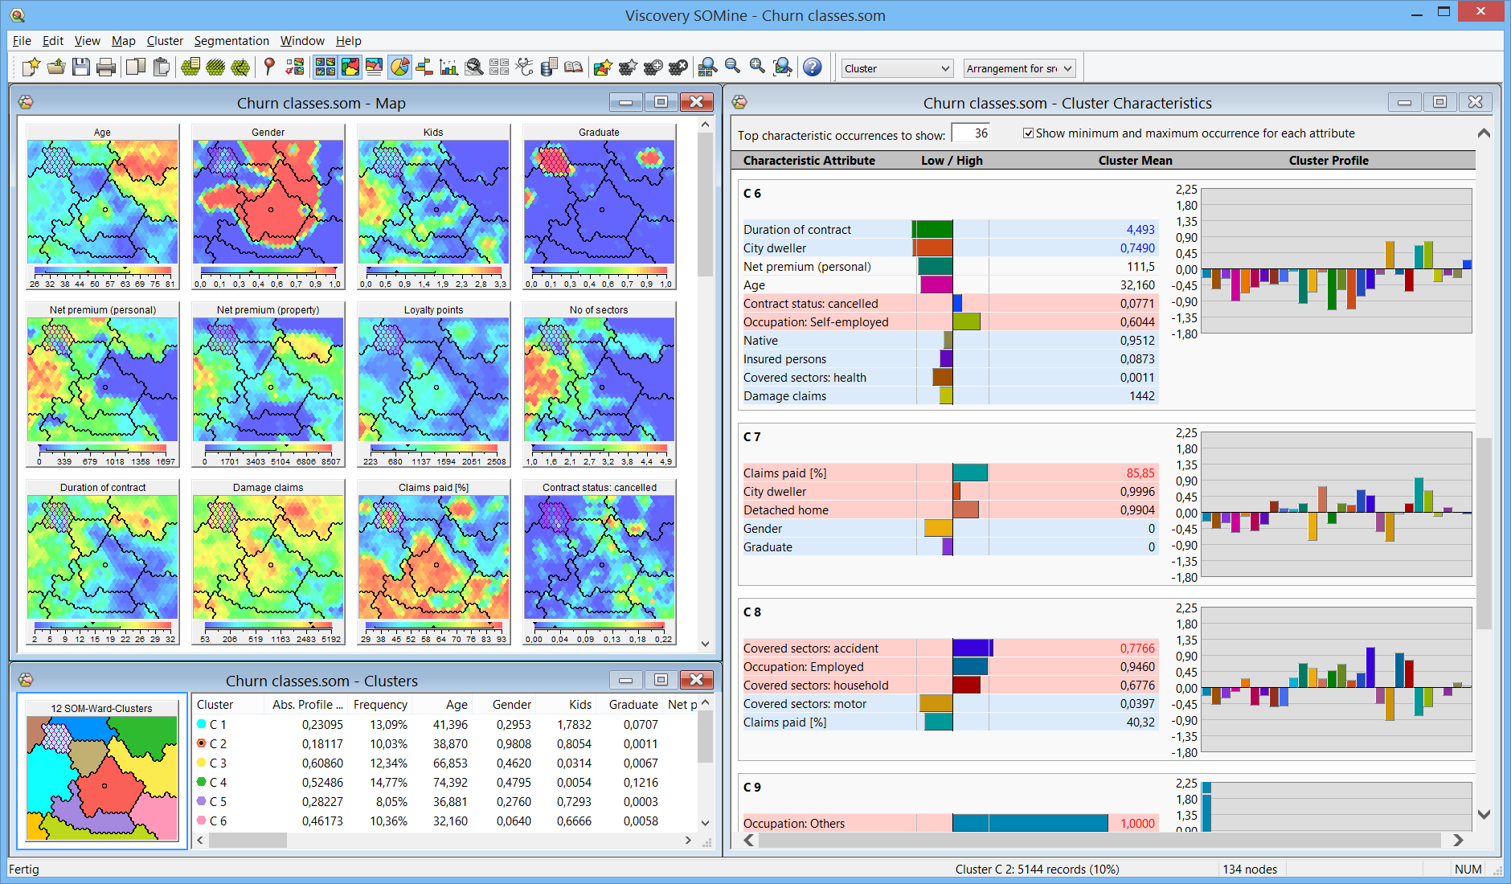Open the Segmentation menu

(x=231, y=41)
